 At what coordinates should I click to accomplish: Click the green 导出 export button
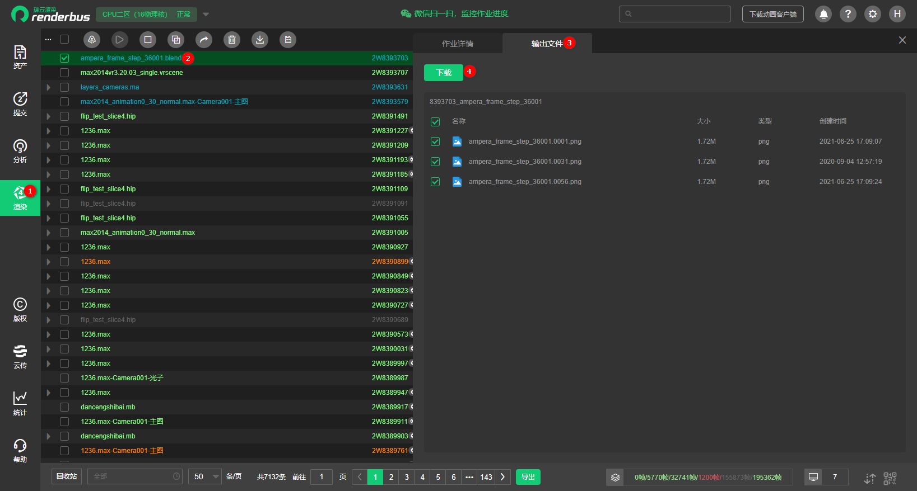528,477
